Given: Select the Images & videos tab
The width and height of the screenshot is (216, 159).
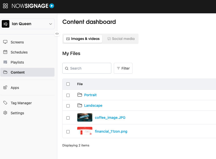Looking at the screenshot, I should coord(83,39).
